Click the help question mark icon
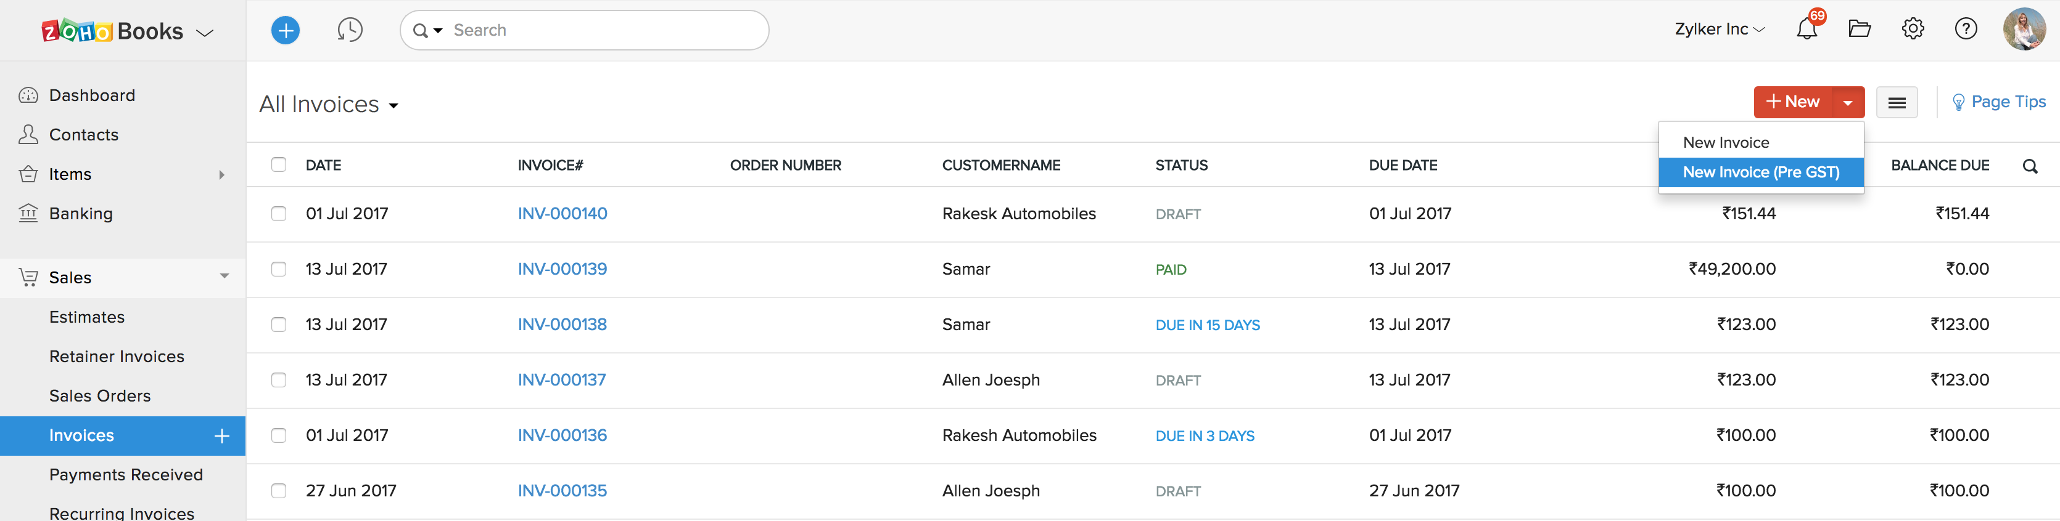Viewport: 2060px width, 521px height. click(1966, 30)
